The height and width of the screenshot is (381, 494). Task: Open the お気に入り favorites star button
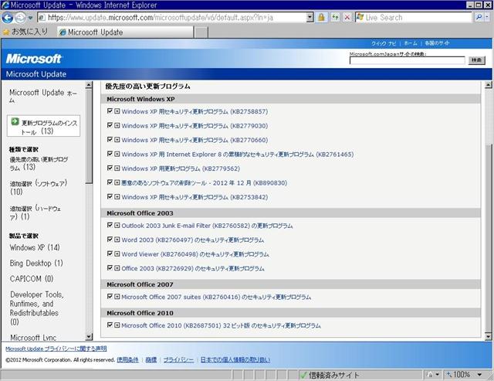coord(25,32)
